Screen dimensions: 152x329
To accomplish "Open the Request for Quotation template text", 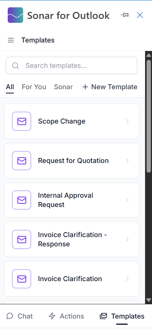I will point(73,161).
